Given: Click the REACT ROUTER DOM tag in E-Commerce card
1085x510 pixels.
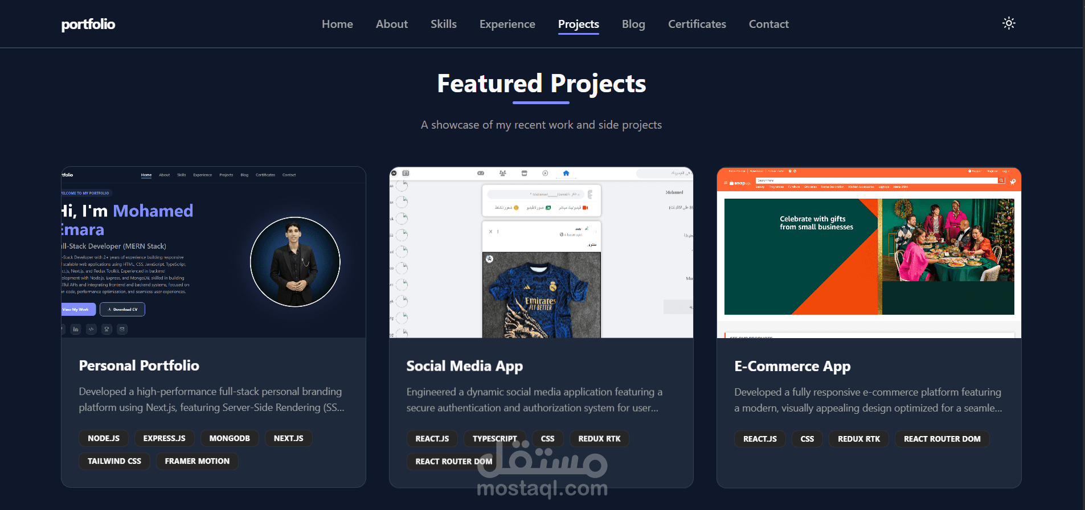Looking at the screenshot, I should (942, 439).
